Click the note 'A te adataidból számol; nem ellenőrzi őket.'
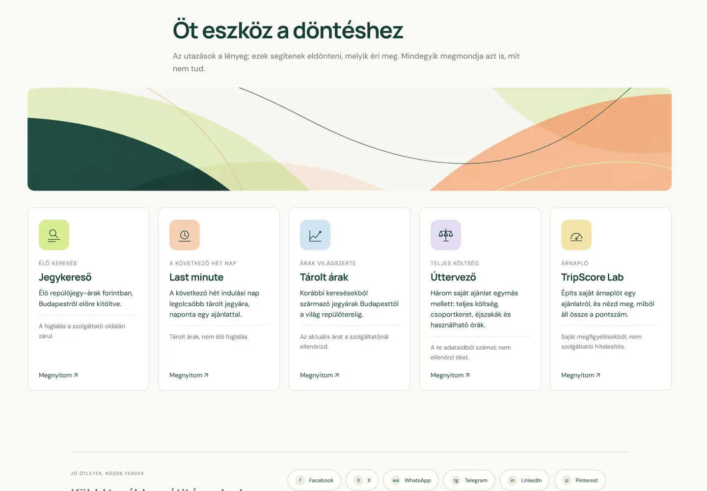The width and height of the screenshot is (707, 491). click(x=471, y=353)
